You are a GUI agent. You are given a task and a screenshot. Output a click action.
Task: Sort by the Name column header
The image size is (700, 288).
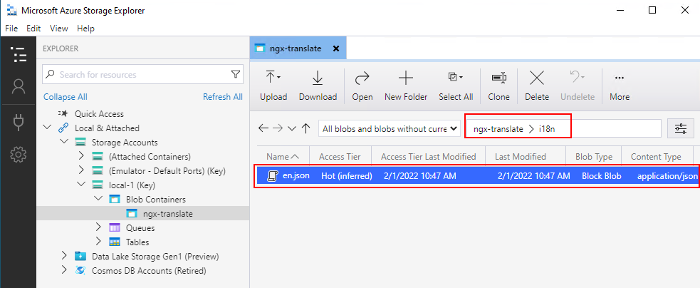click(283, 157)
